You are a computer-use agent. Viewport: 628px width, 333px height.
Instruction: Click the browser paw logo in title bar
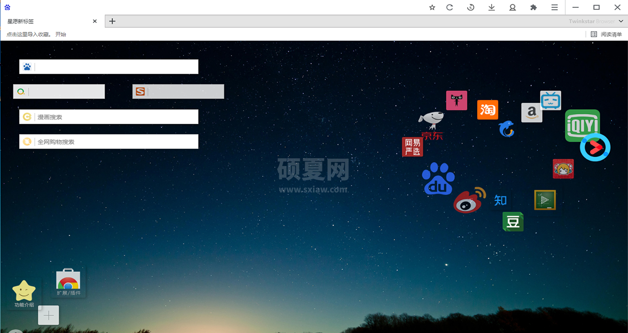[7, 7]
